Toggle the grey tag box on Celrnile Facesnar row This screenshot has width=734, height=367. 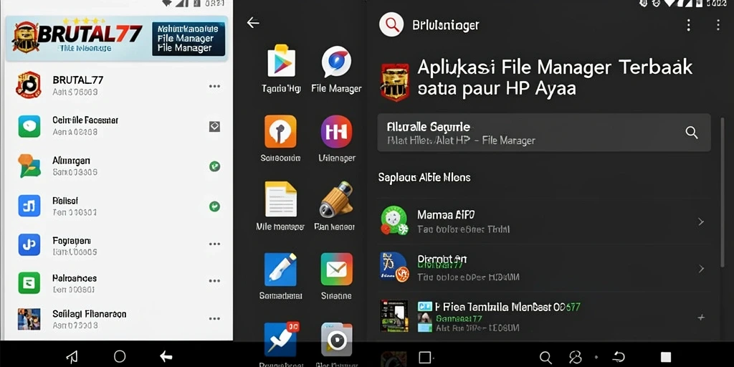pos(214,126)
